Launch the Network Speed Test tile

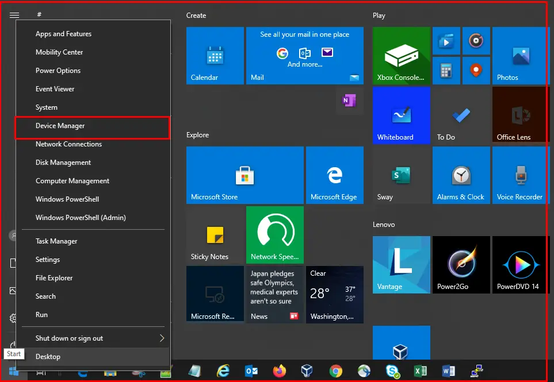click(x=275, y=235)
